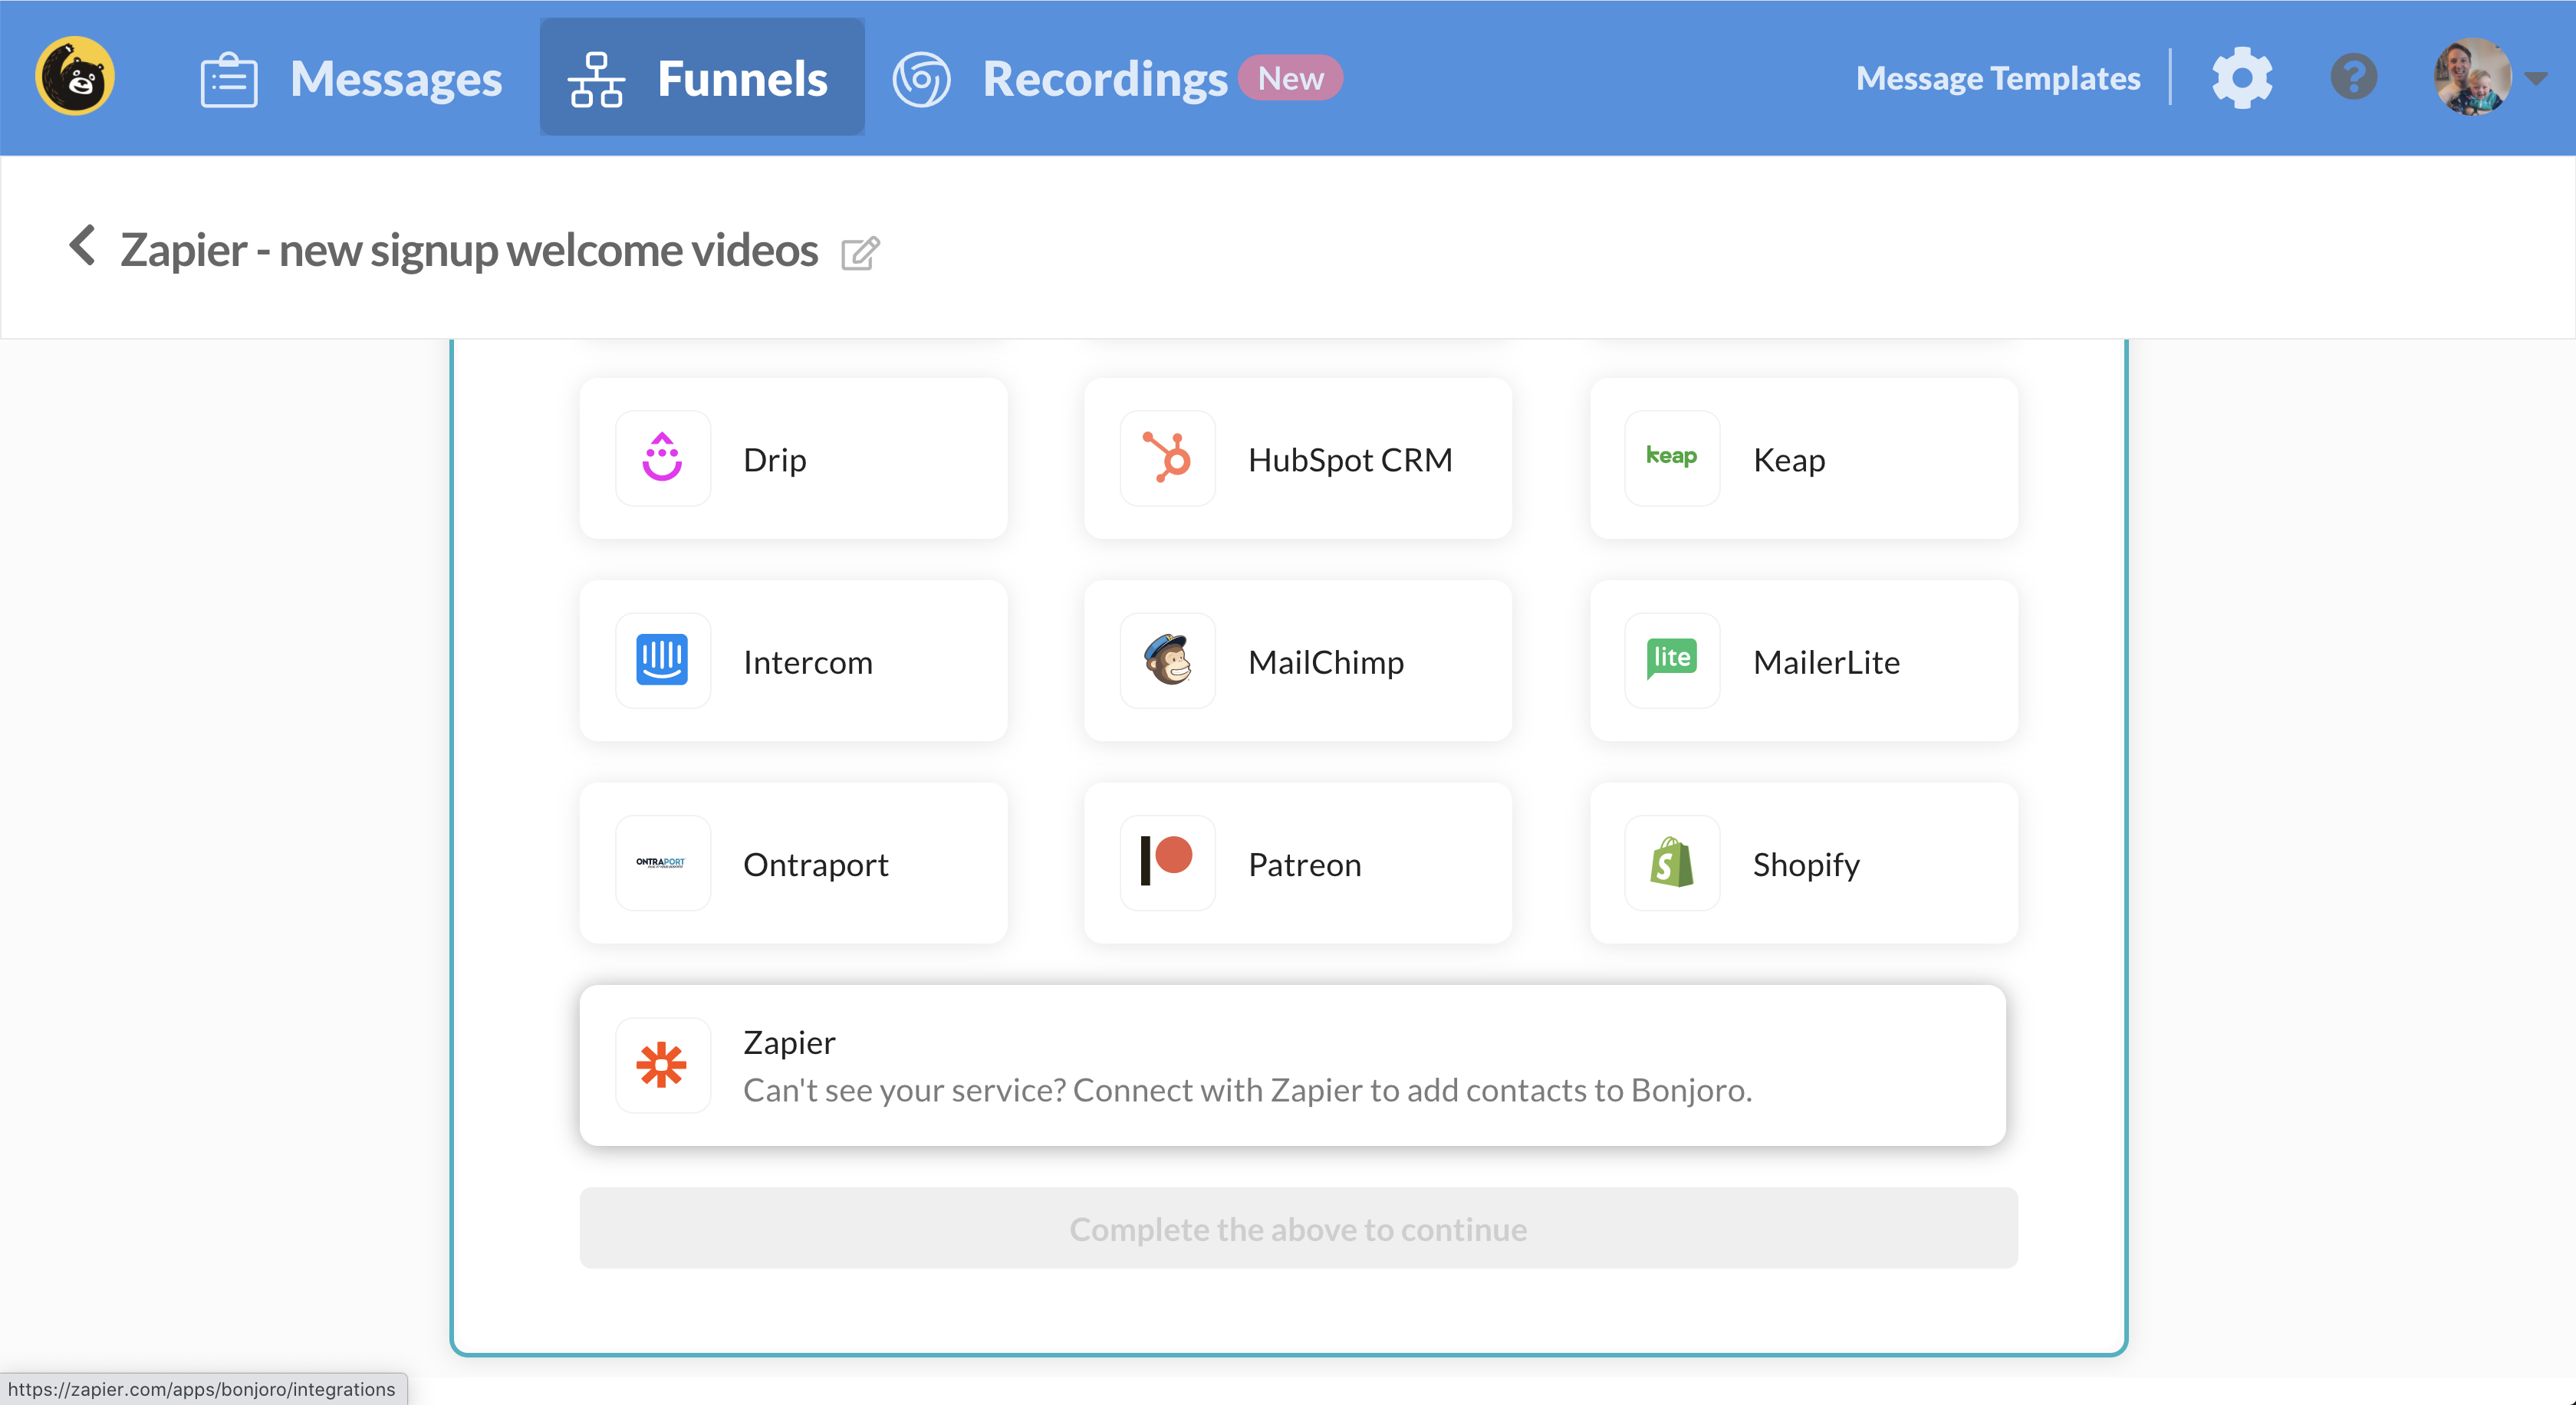This screenshot has width=2576, height=1405.
Task: Click the HubSpot sprocket icon
Action: tap(1167, 458)
